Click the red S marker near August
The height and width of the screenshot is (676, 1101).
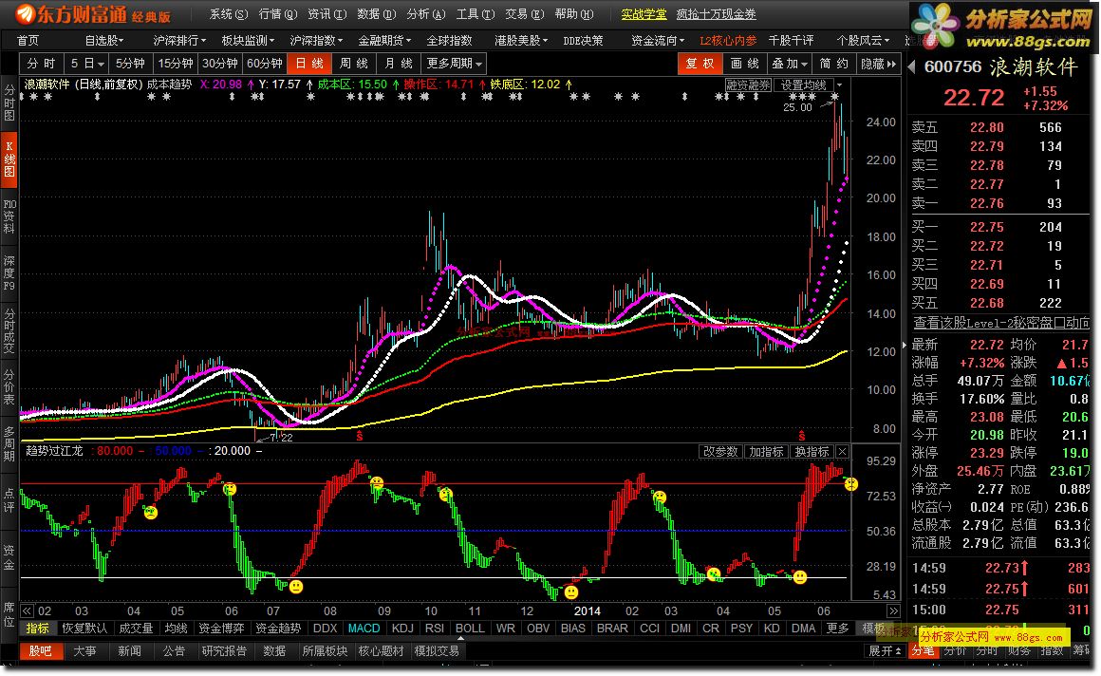tap(360, 437)
